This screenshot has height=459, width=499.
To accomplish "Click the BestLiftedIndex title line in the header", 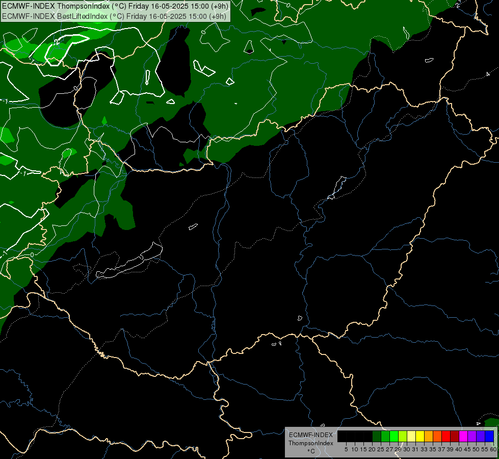I will [114, 16].
